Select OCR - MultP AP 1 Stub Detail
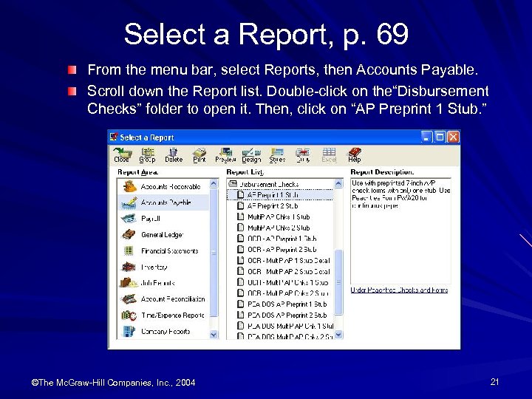Image resolution: width=532 pixels, height=399 pixels. click(284, 261)
